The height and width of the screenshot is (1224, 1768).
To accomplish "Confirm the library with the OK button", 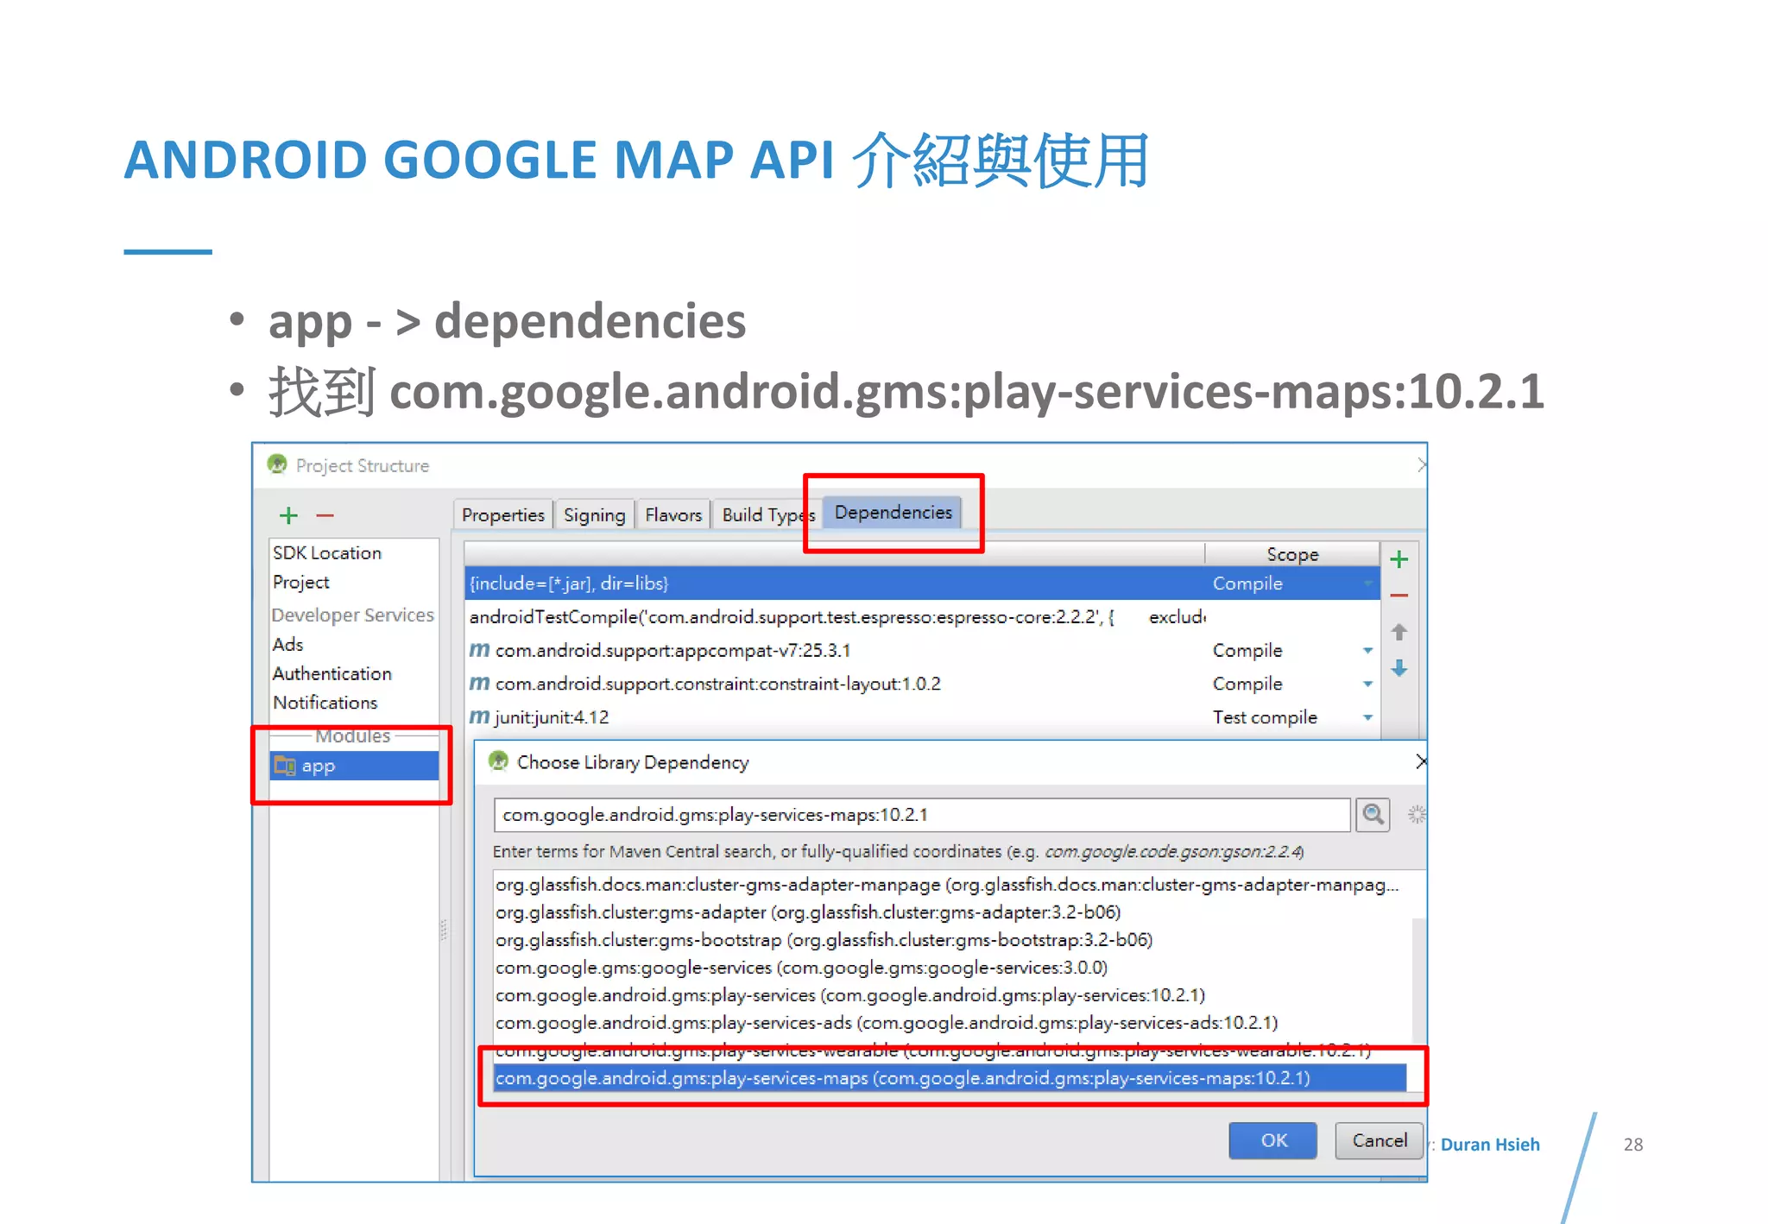I will (x=1273, y=1140).
